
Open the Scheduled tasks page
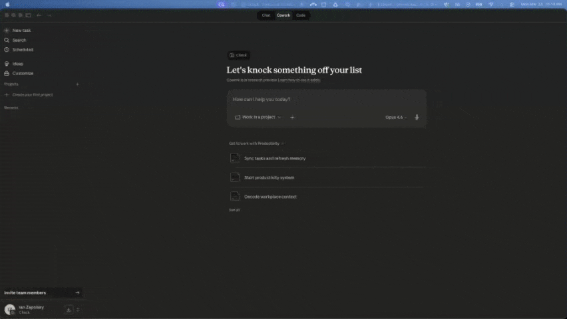coord(19,49)
